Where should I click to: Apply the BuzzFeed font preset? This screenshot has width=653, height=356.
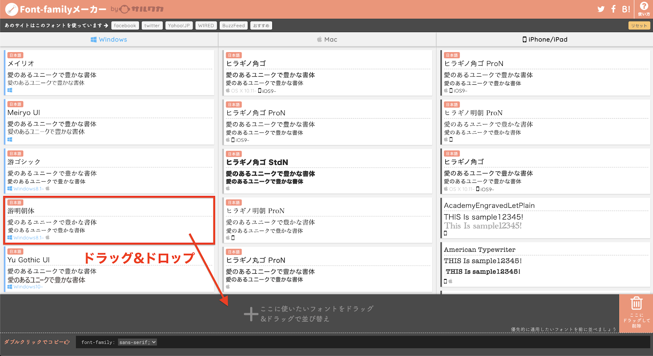[x=233, y=26]
